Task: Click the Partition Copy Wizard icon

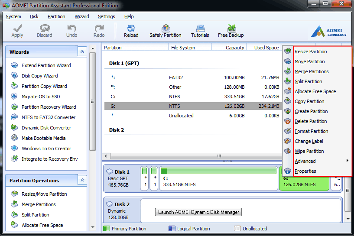Action: click(14, 86)
